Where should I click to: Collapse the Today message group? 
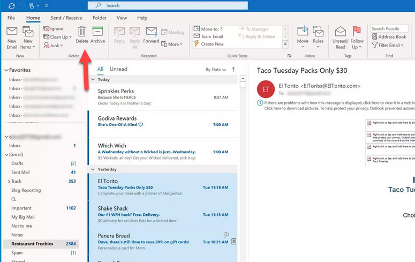(x=93, y=79)
